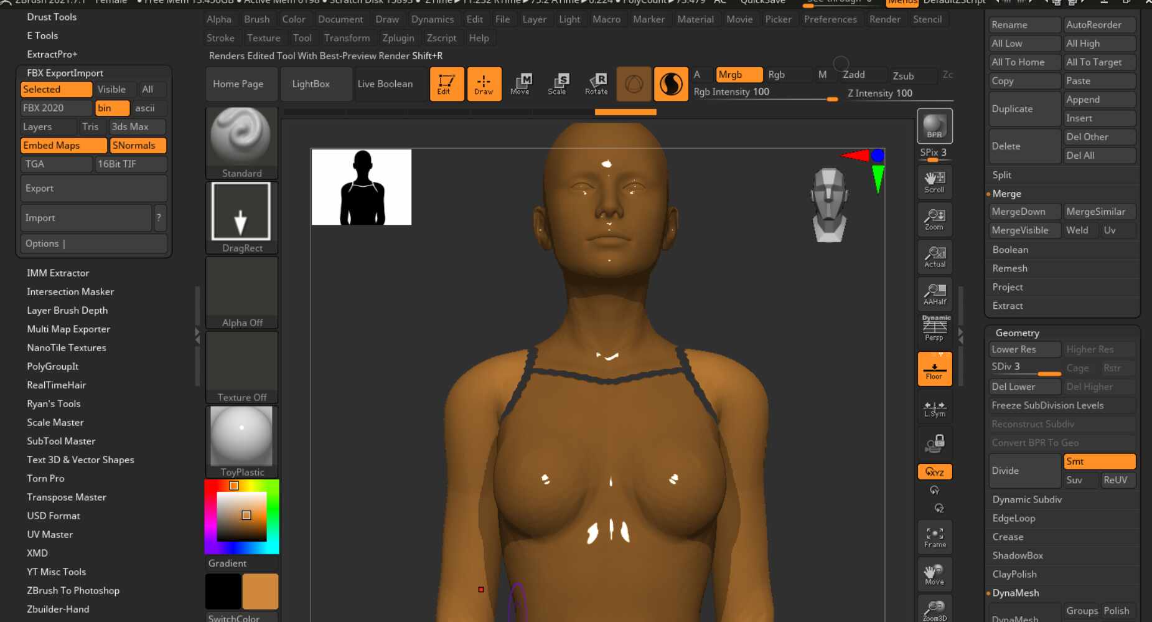Expand the Dynamic Subdiv section
Screen dimensions: 1152x622
pyautogui.click(x=1027, y=499)
